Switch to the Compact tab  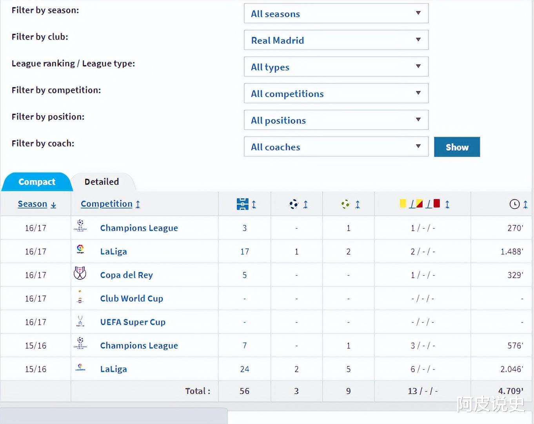point(37,182)
